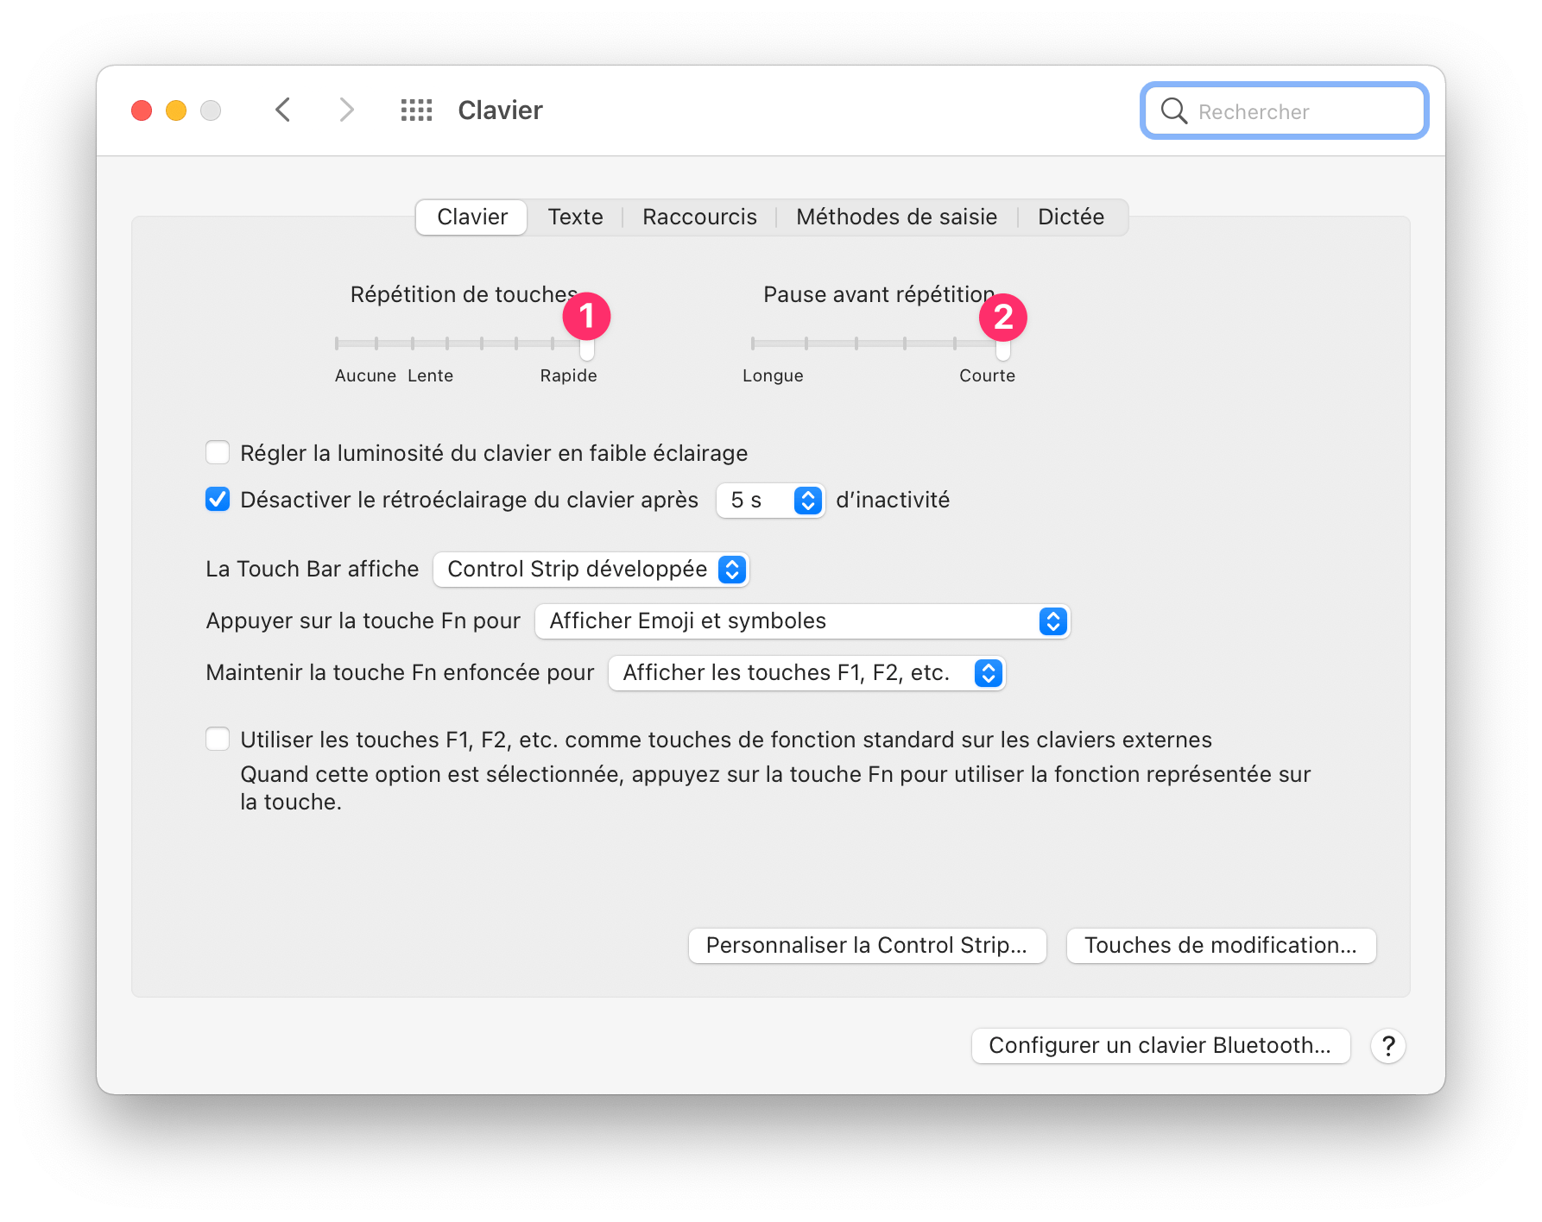The height and width of the screenshot is (1222, 1542).
Task: Click Configurer un clavier Bluetooth button
Action: click(x=1160, y=1046)
